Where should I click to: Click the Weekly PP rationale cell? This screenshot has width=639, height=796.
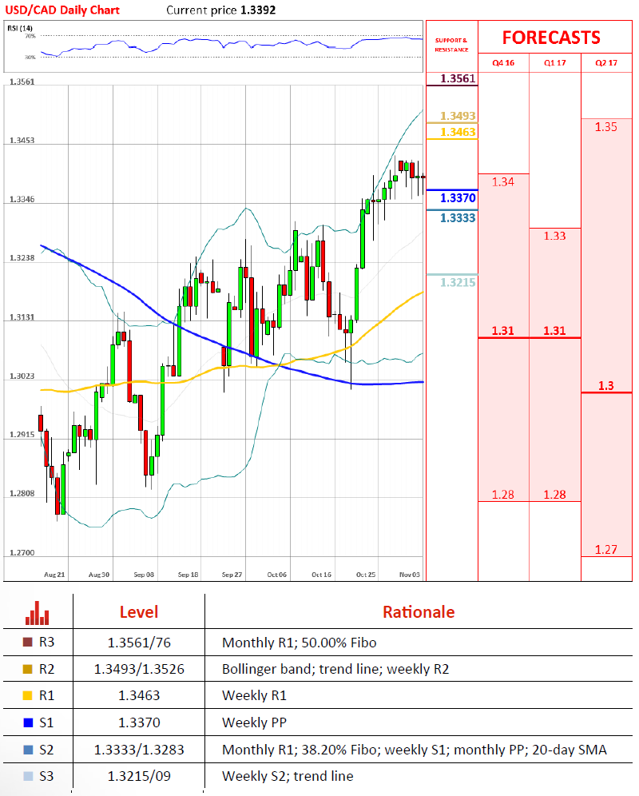[254, 722]
